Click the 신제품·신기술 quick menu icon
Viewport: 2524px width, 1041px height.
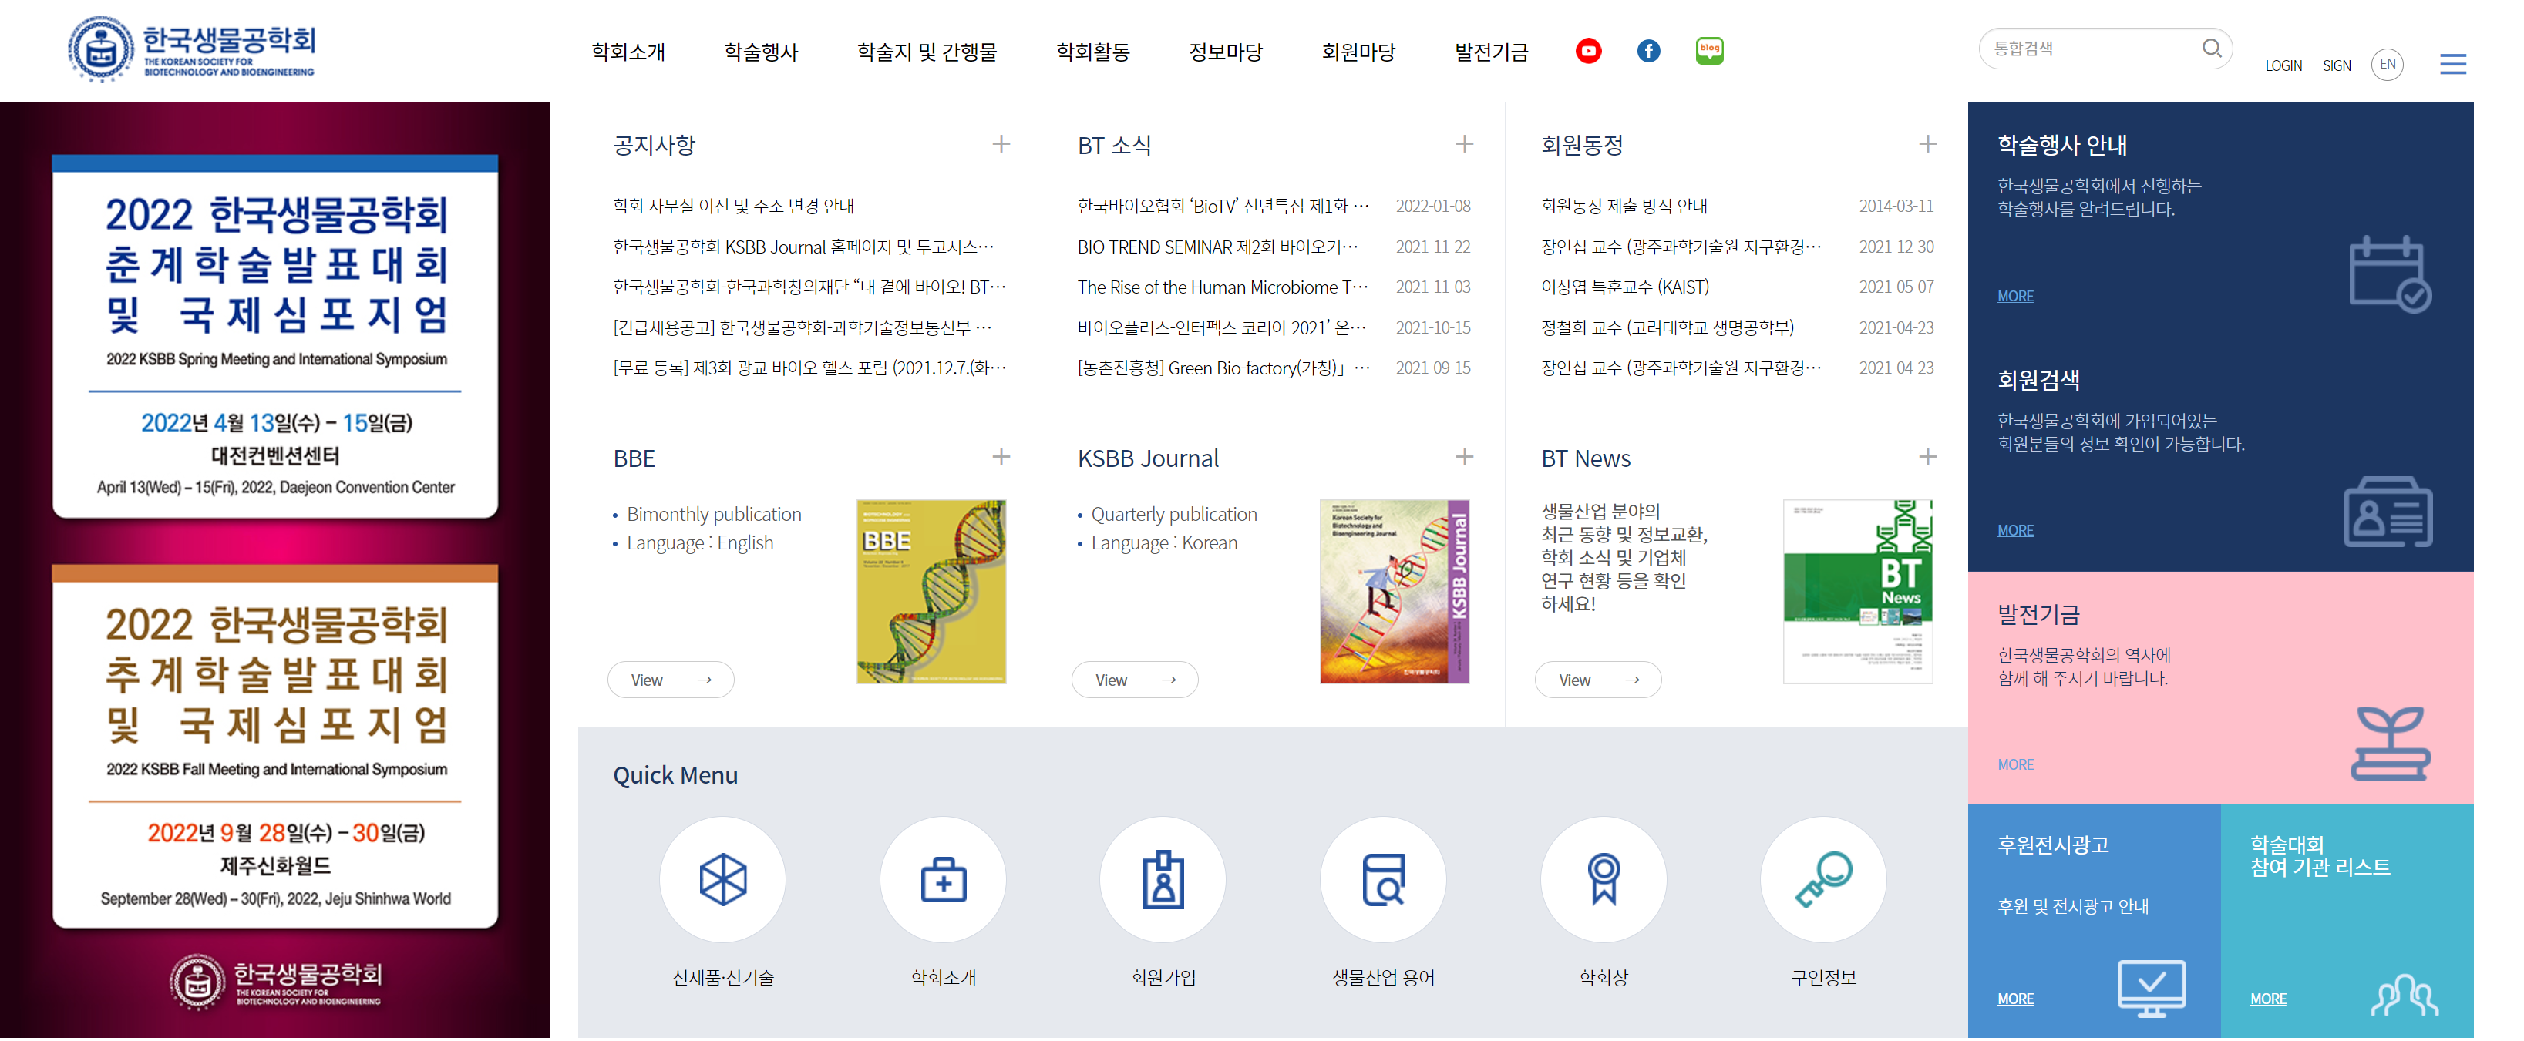pos(722,878)
